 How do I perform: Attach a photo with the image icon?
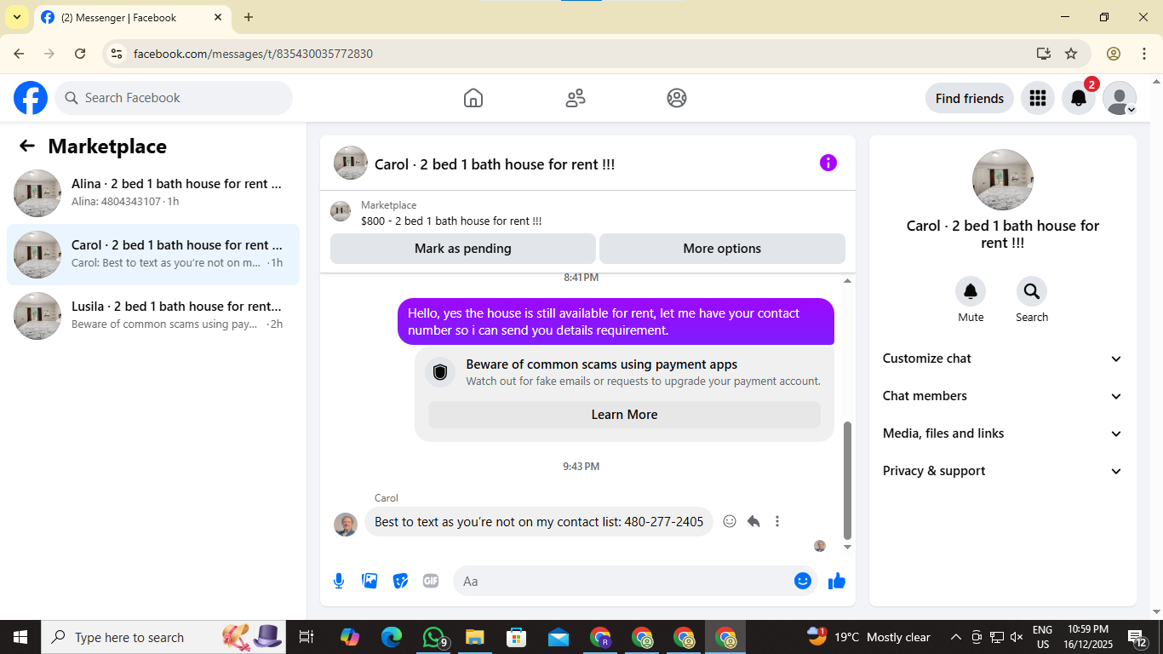tap(370, 581)
